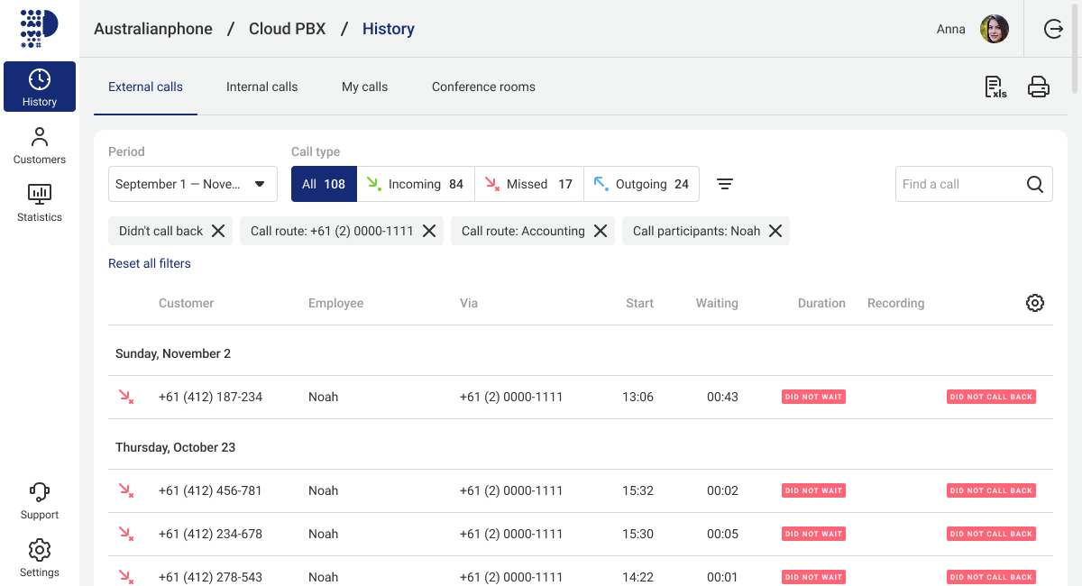Image resolution: width=1082 pixels, height=586 pixels.
Task: Remove the Didn't call back filter
Action: point(218,231)
